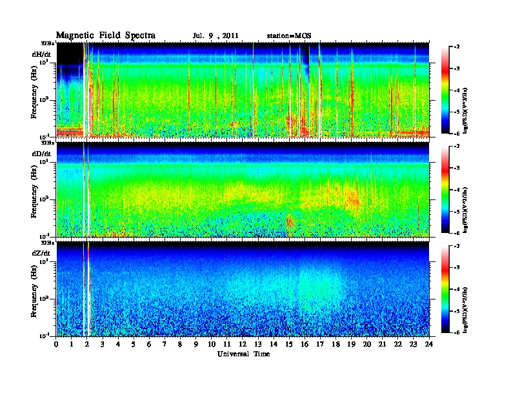The width and height of the screenshot is (511, 395).
Task: Click hour '21' on Universal Time axis
Action: tap(383, 345)
